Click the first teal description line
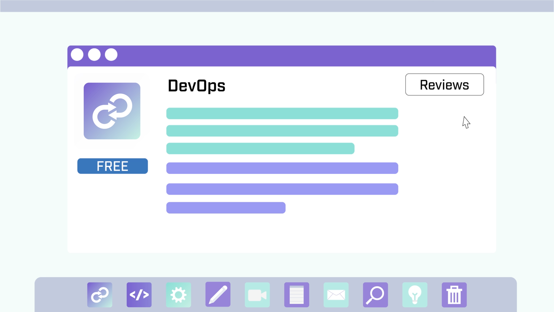Screen dimensions: 554x312 [282, 114]
